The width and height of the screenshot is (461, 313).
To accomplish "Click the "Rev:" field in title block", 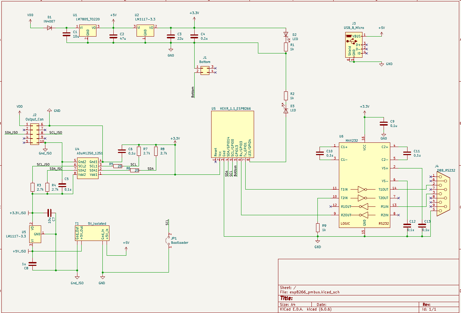I will point(427,305).
